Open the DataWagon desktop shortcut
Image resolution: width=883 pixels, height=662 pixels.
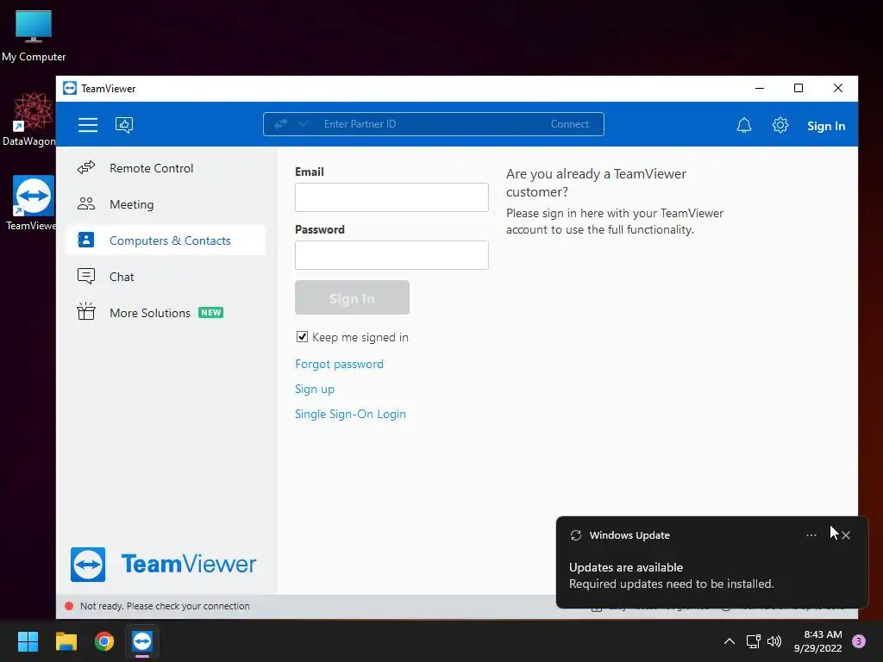[x=29, y=119]
